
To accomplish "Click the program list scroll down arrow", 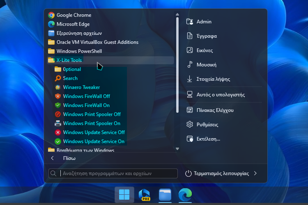I will (177, 149).
